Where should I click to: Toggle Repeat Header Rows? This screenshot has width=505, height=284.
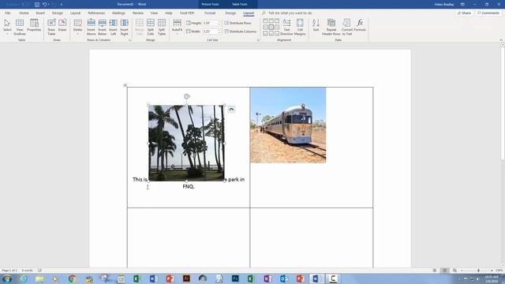(331, 27)
